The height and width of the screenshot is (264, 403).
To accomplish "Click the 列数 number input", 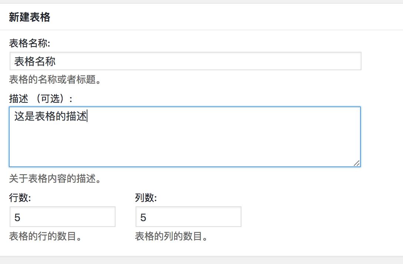I will click(188, 217).
